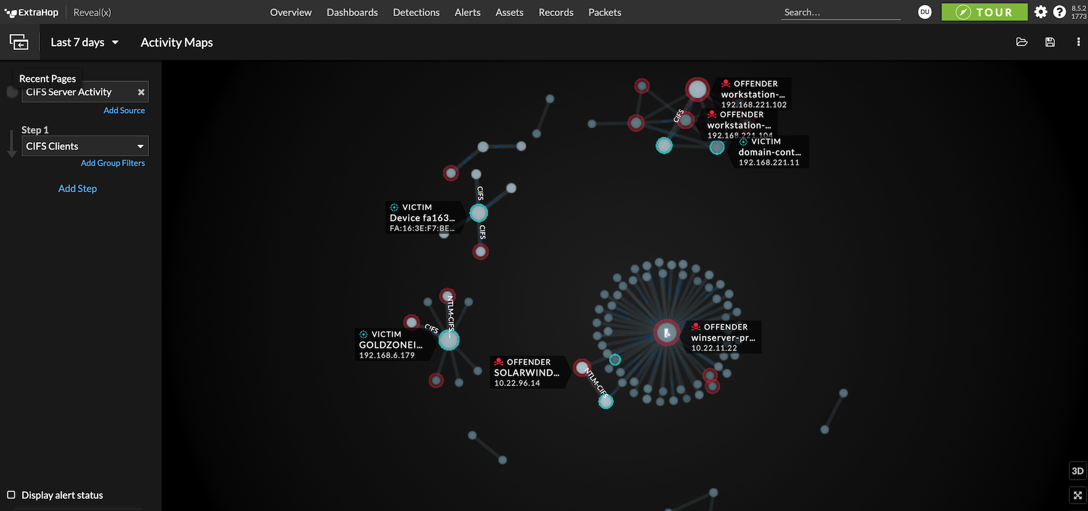
Task: Click the Step 1 label
Action: click(35, 130)
